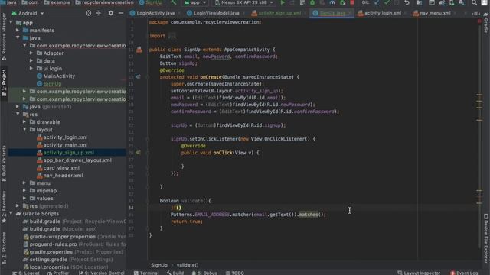Image resolution: width=490 pixels, height=275 pixels.
Task: Open the app run configuration dropdown
Action: point(195,2)
